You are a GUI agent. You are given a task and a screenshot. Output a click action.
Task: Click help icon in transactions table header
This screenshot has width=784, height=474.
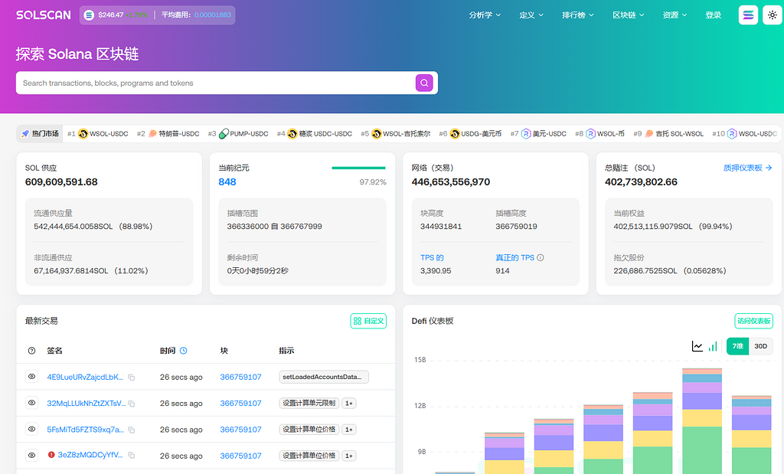(x=31, y=351)
